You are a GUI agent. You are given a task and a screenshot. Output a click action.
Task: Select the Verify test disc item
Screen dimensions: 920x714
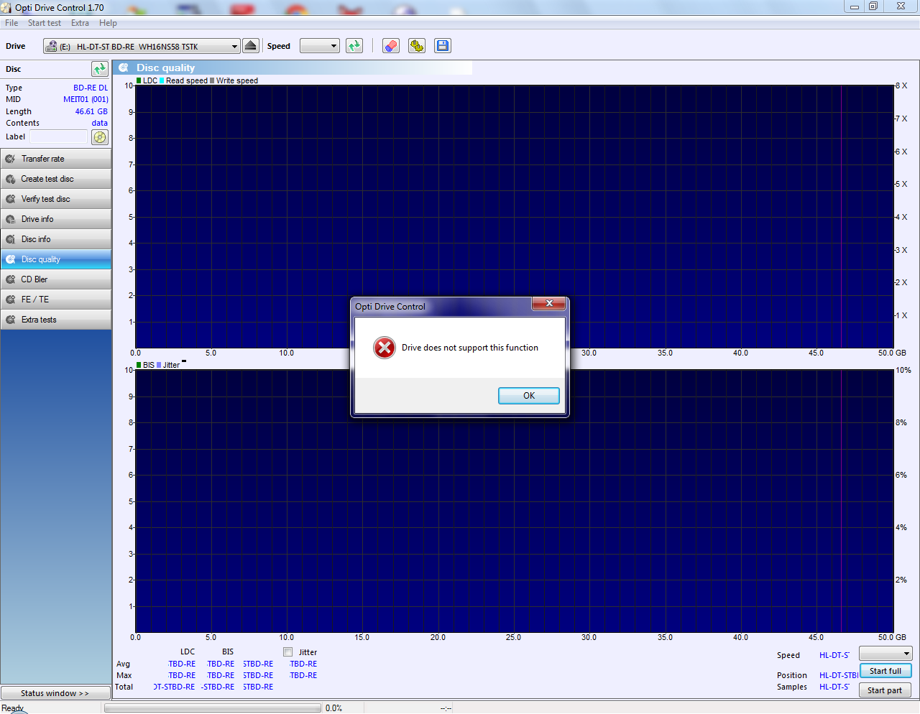(x=56, y=199)
